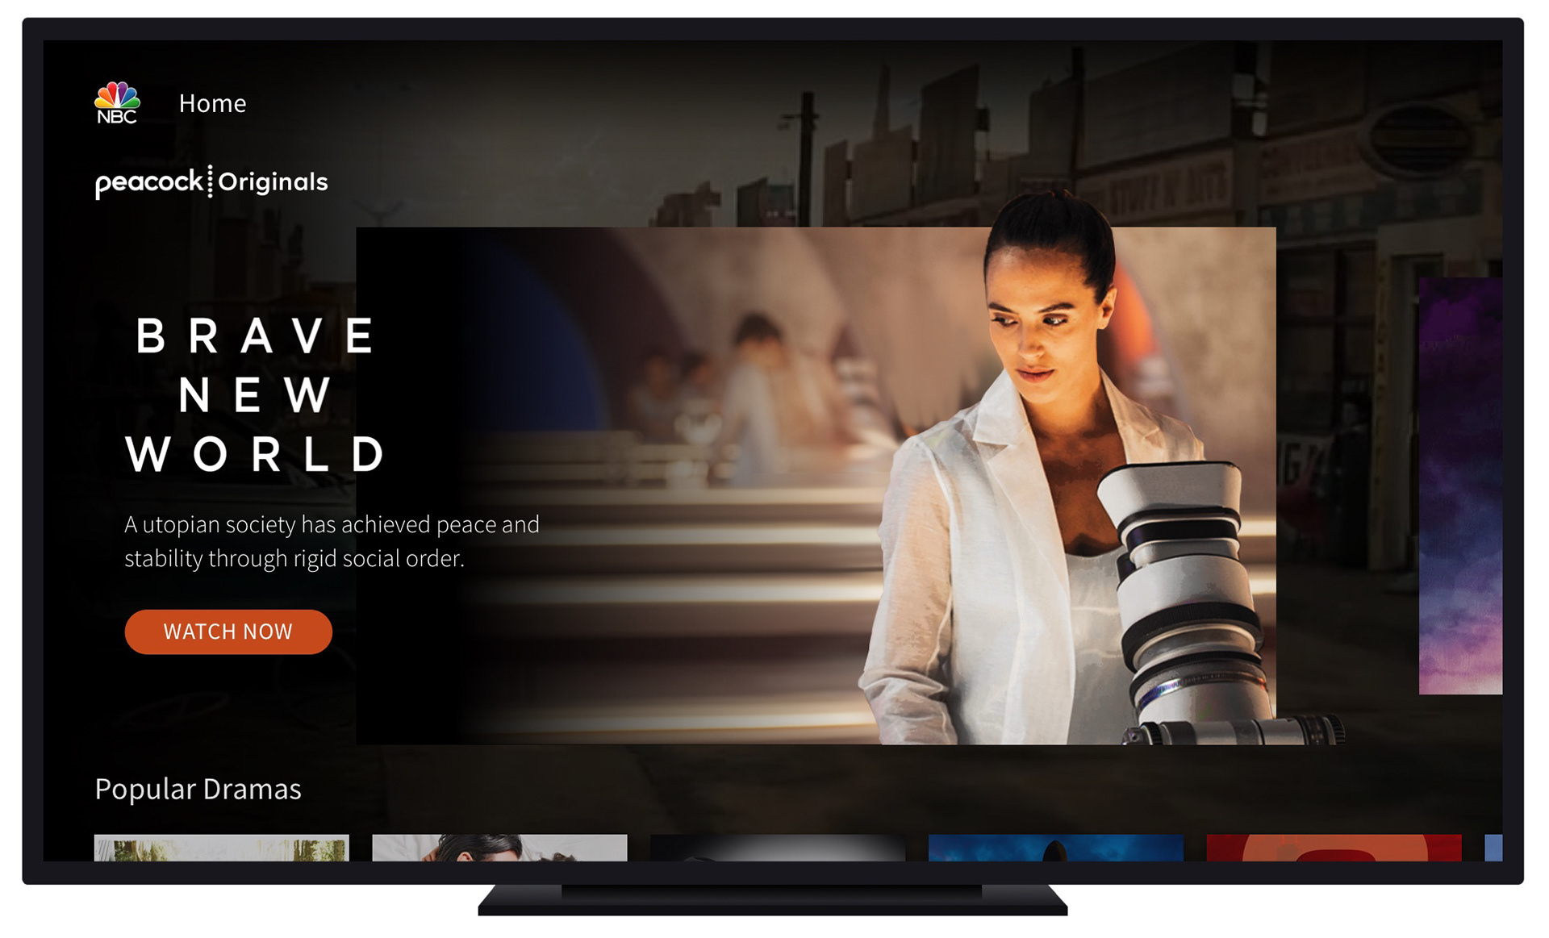This screenshot has width=1549, height=938.
Task: Click the utopian society description text
Action: click(332, 541)
